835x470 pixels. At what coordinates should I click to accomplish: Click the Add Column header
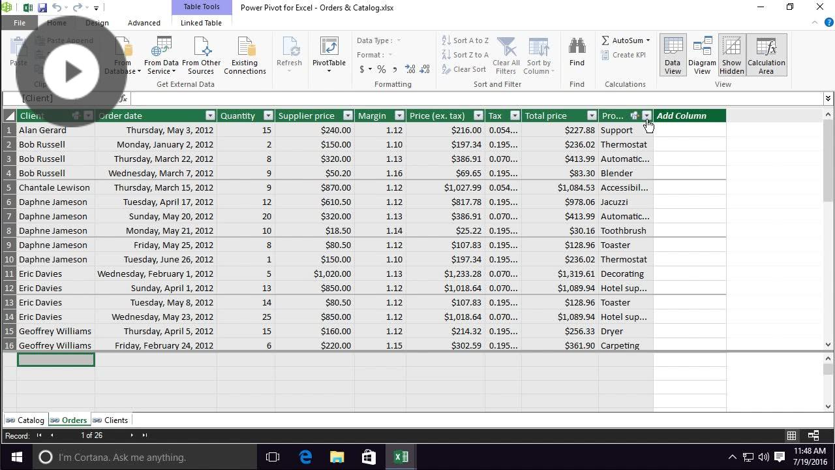click(x=690, y=116)
